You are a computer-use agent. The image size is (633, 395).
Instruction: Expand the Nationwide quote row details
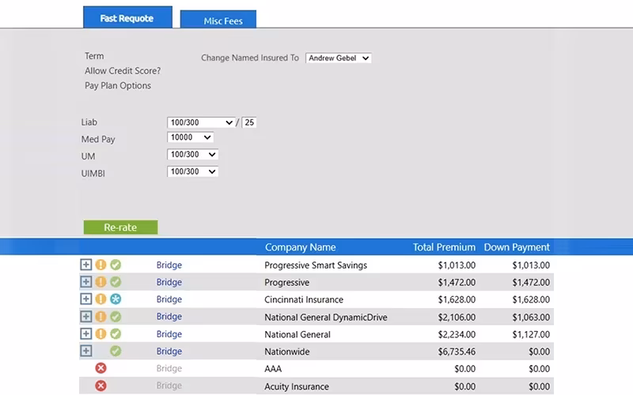85,351
